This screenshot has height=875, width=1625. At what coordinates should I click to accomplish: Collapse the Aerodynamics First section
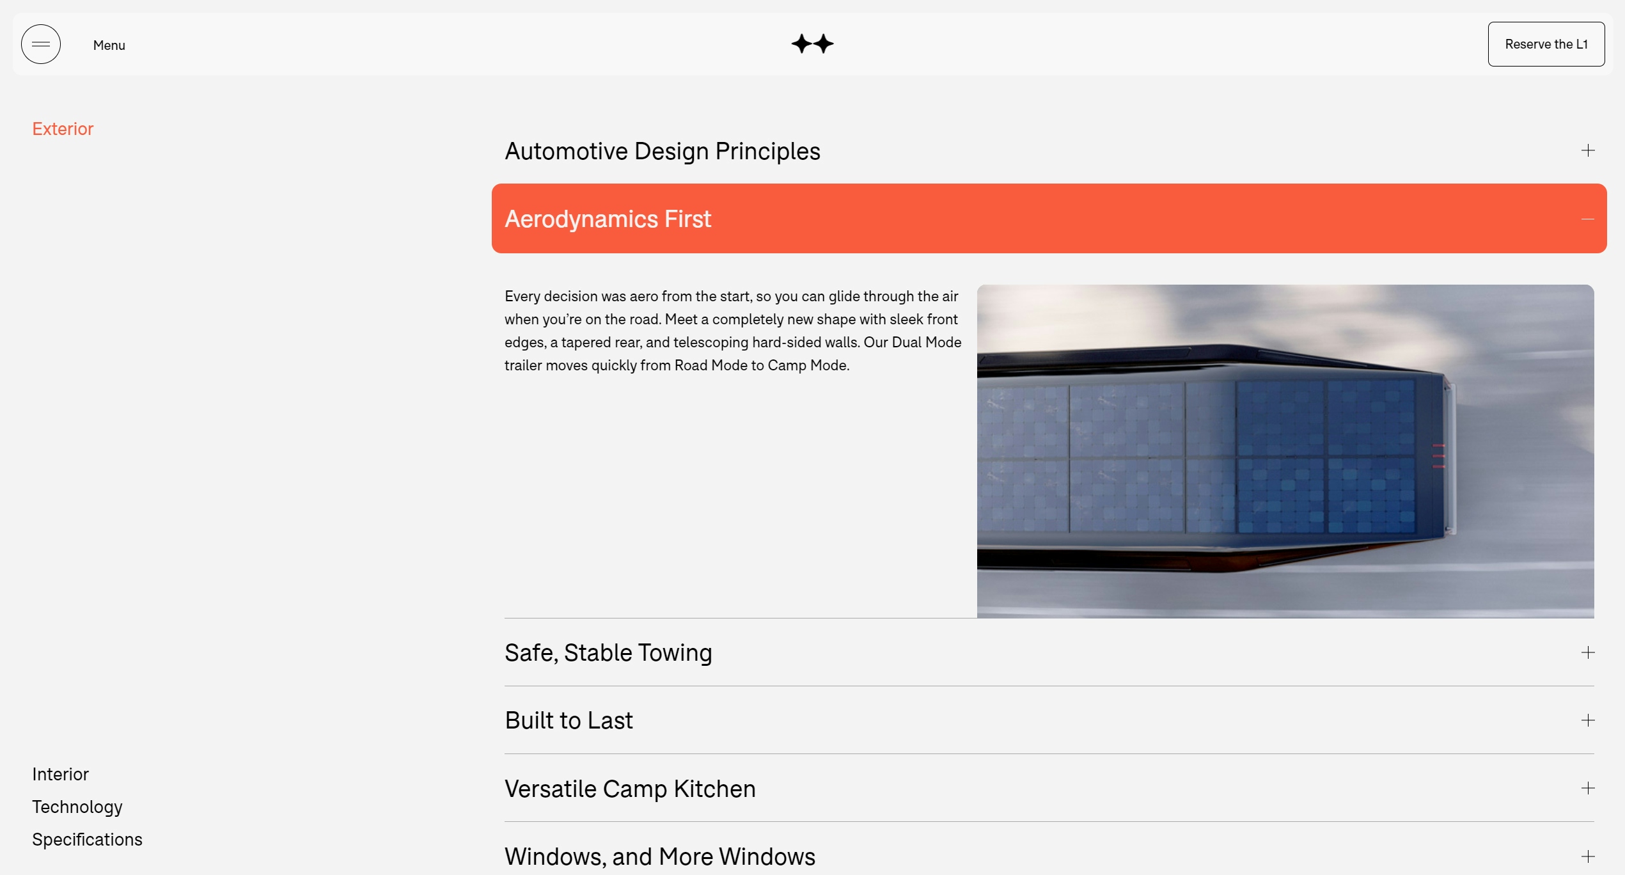click(608, 219)
